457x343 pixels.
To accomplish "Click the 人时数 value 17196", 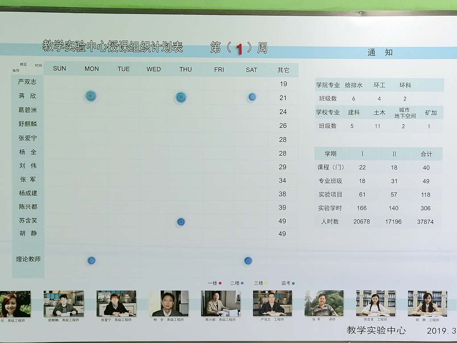I will [394, 222].
